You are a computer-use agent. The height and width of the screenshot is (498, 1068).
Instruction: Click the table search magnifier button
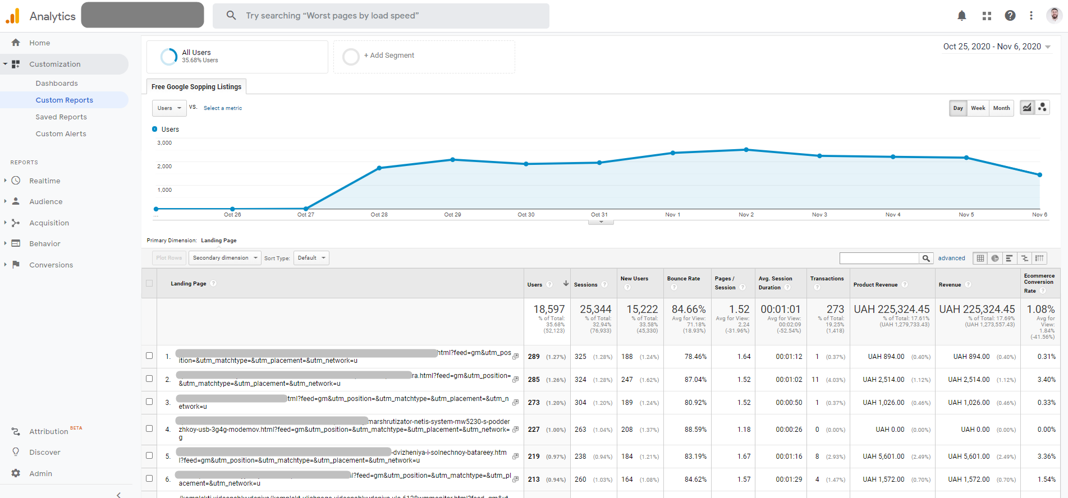pyautogui.click(x=926, y=258)
